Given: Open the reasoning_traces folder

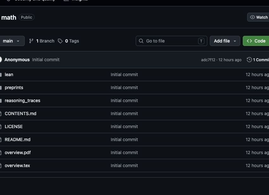Looking at the screenshot, I should point(22,101).
